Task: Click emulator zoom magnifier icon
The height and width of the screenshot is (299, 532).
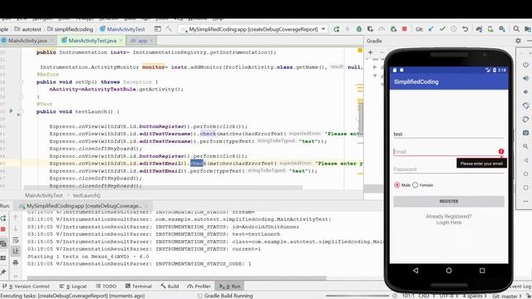Action: click(525, 146)
